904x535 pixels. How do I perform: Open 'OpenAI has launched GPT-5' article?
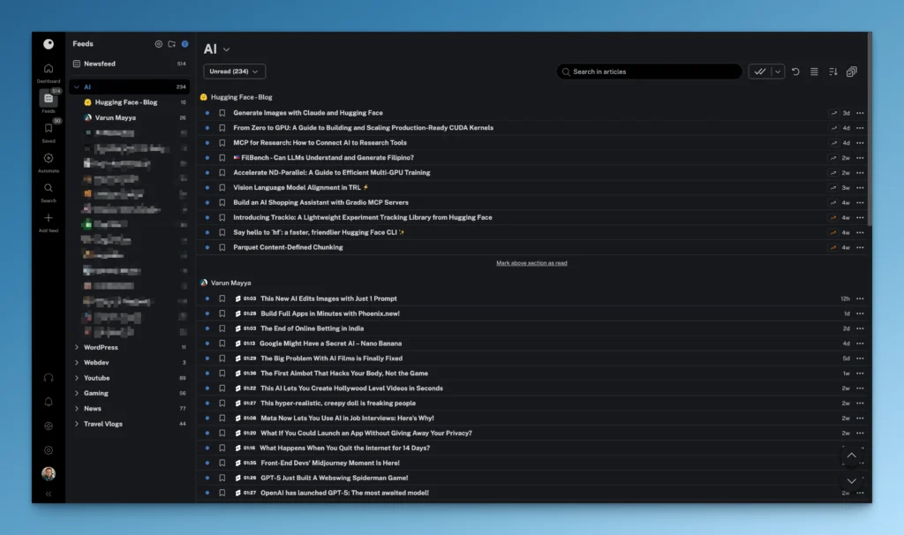(x=345, y=493)
